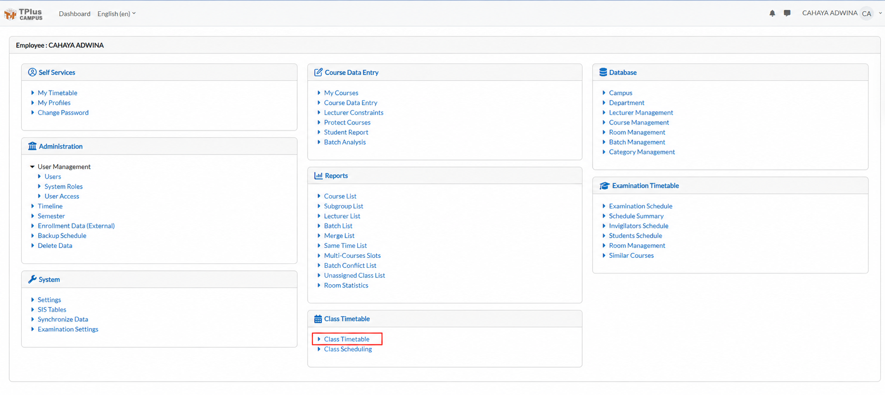Expand the arrow beside Settings
885x395 pixels.
coord(33,299)
